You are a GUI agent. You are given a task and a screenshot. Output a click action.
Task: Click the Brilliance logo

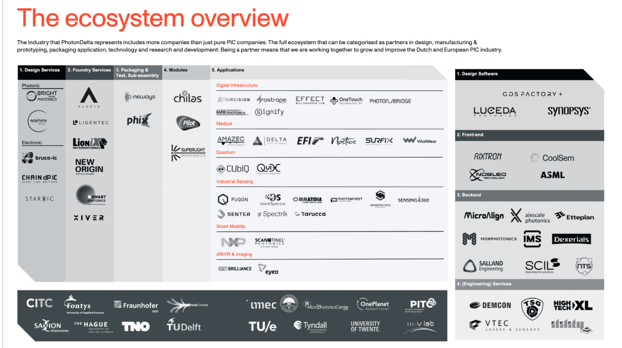235,269
